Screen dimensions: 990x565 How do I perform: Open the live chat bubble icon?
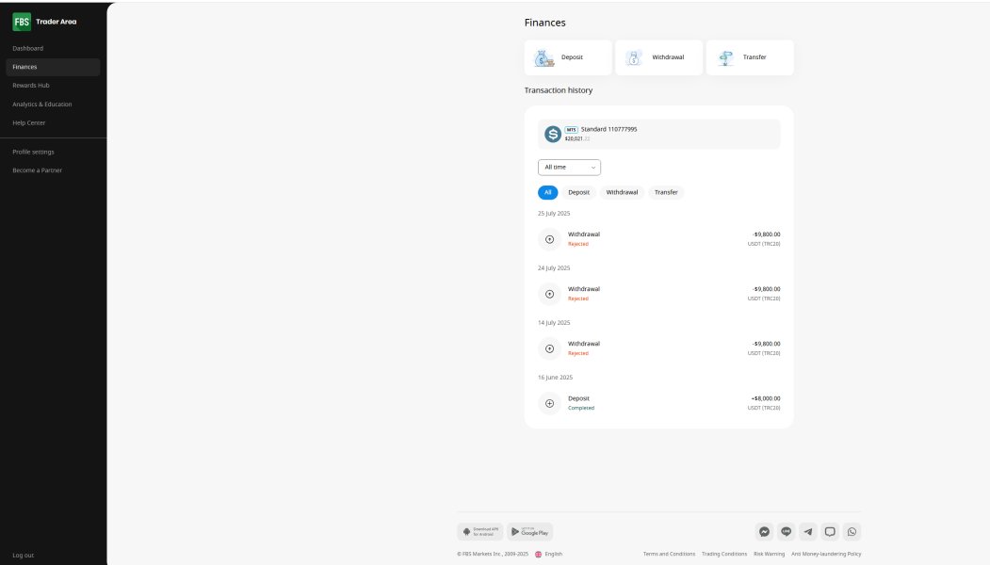[830, 531]
